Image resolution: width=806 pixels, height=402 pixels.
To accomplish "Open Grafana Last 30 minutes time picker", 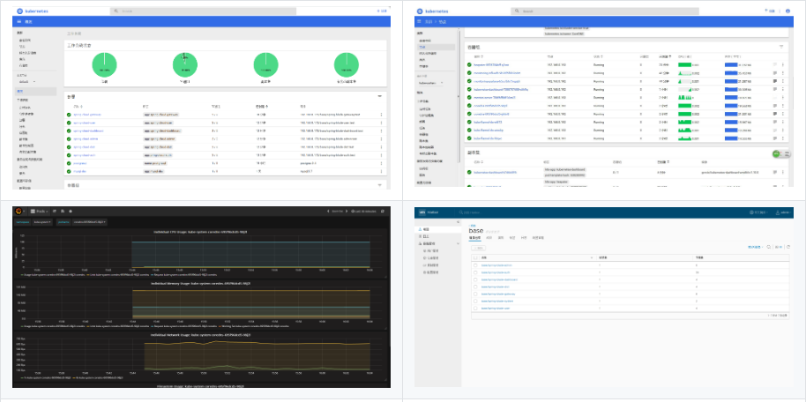I will [364, 212].
